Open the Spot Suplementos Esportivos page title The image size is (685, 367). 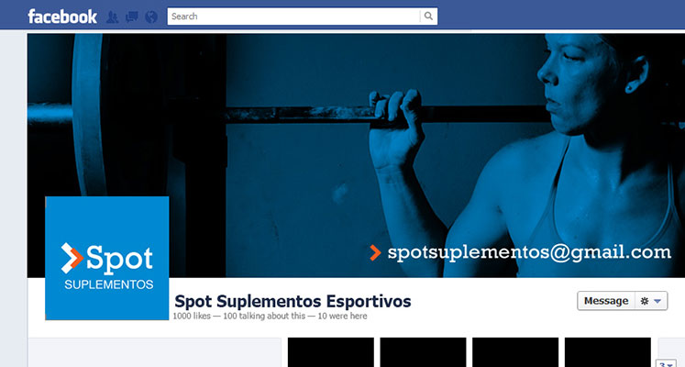click(x=293, y=301)
